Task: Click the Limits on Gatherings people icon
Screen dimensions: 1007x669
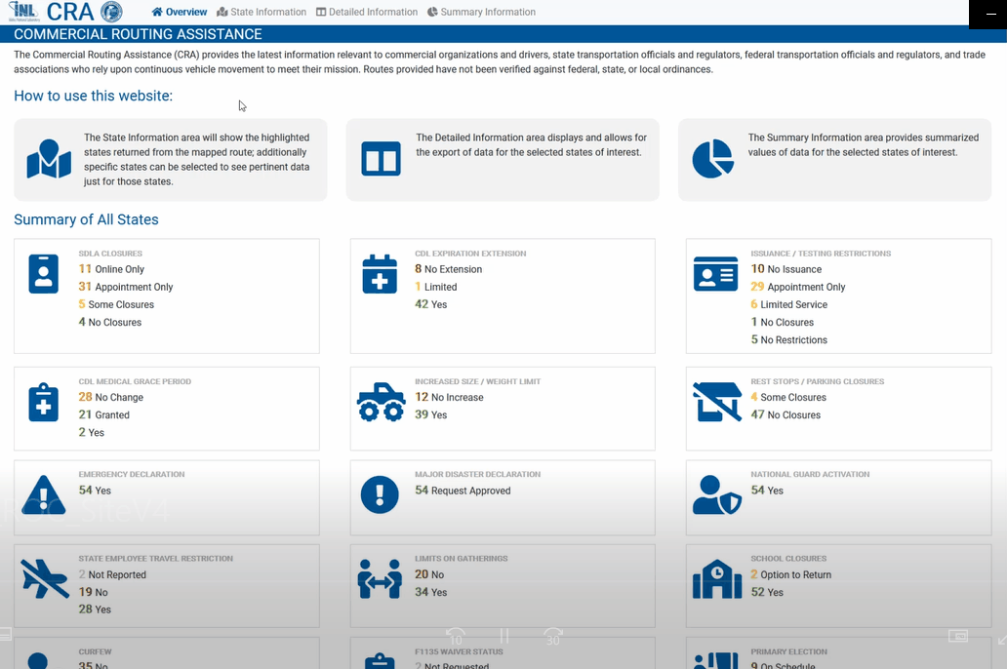Action: pos(381,579)
